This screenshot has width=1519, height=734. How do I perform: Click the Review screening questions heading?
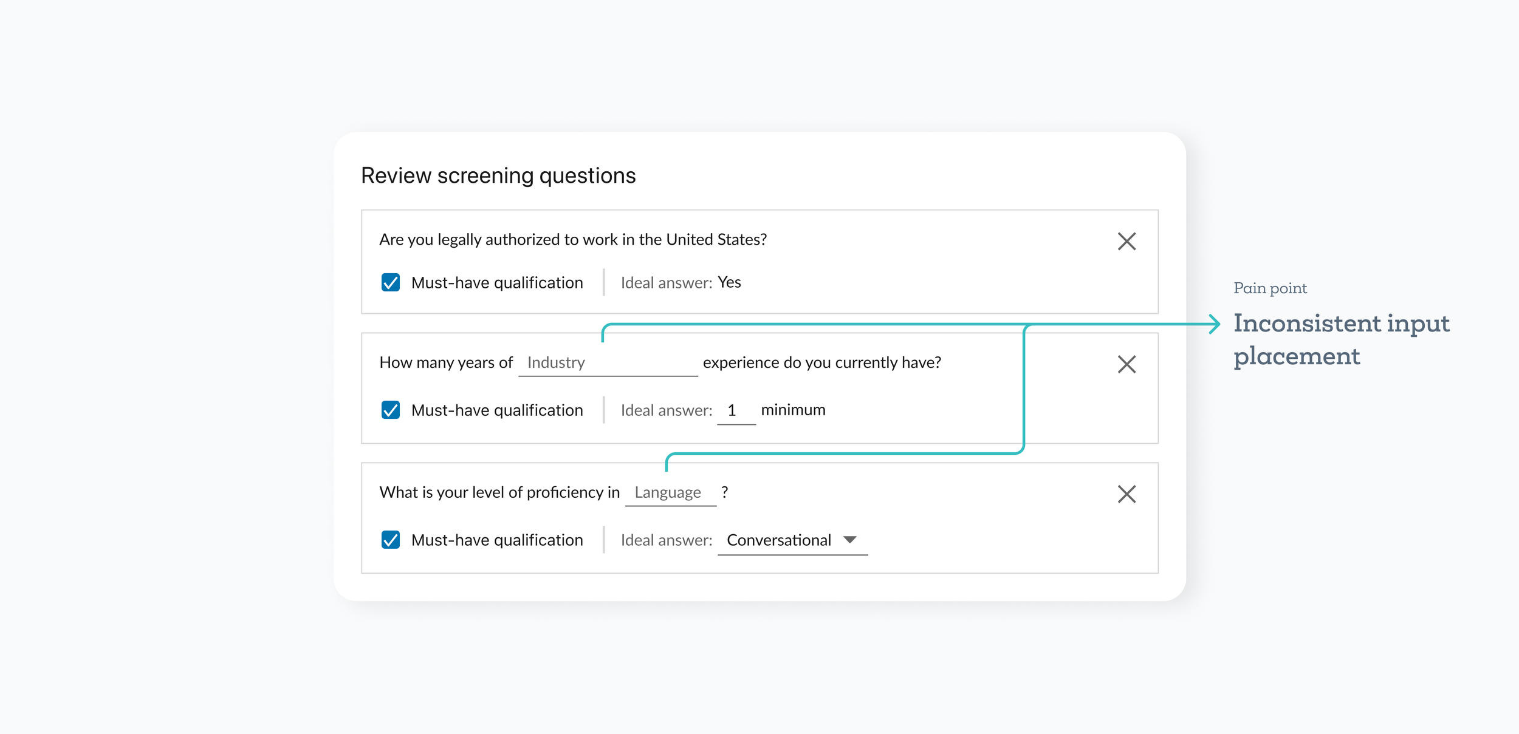coord(498,175)
